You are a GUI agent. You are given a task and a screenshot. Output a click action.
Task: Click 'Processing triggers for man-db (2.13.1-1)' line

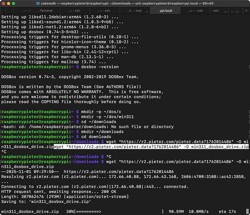pos(57,57)
